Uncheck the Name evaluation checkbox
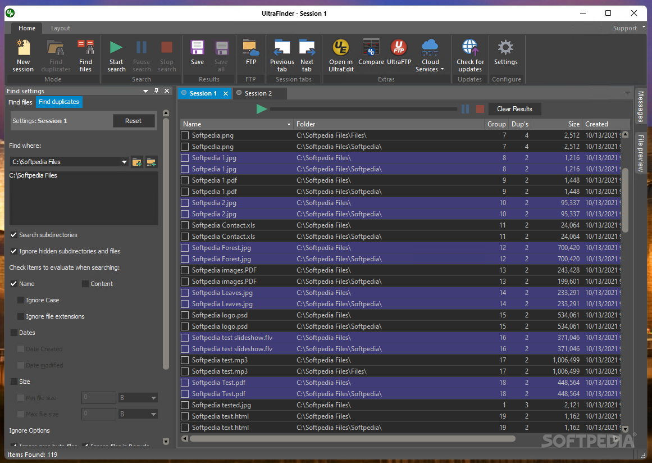652x463 pixels. click(14, 284)
